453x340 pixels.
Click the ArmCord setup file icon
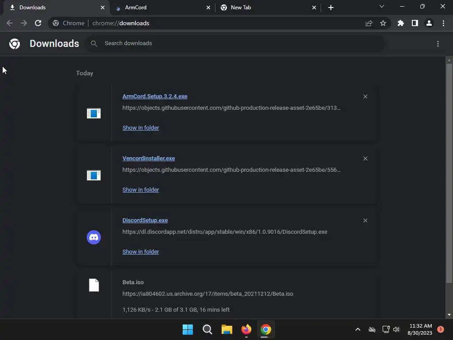tap(94, 113)
